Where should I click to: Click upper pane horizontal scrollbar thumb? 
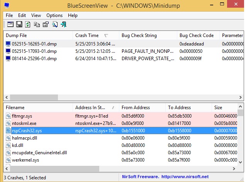[x=34, y=97]
